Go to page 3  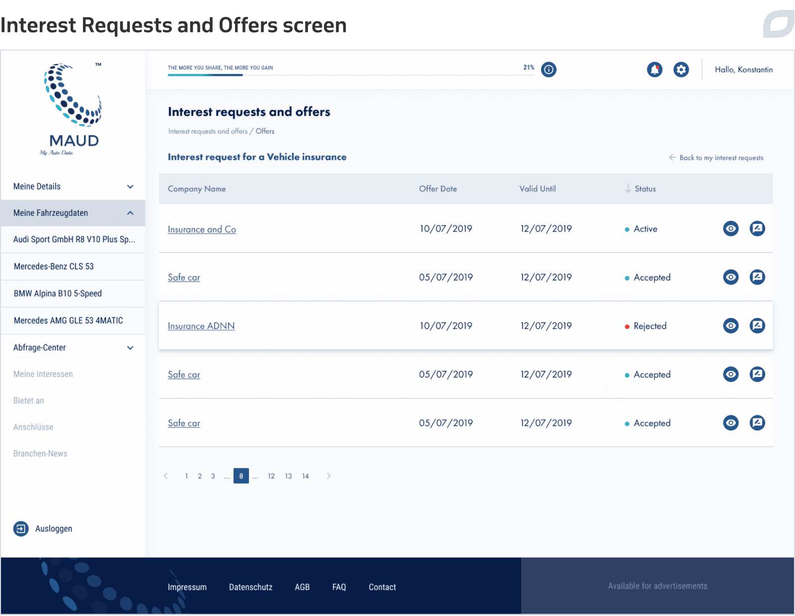coord(213,476)
